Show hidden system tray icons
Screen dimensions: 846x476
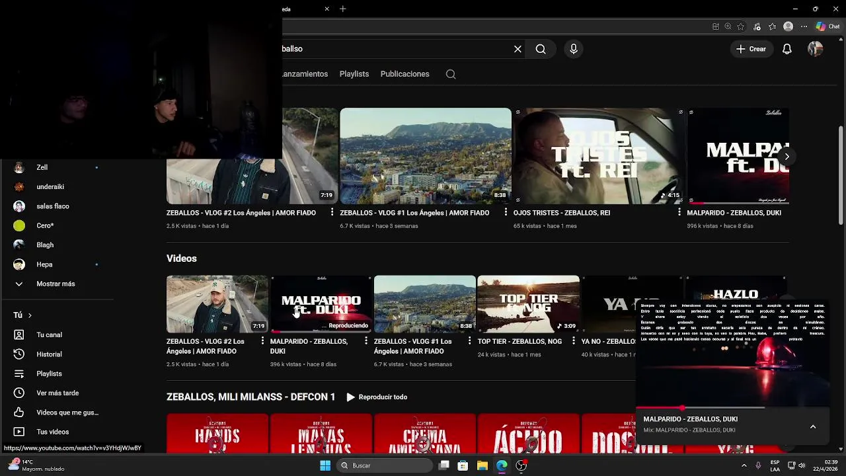coord(744,465)
